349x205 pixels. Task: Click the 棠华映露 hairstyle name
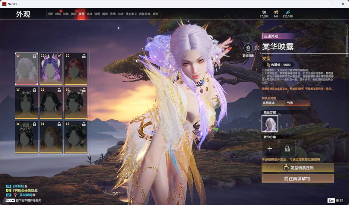pyautogui.click(x=278, y=47)
